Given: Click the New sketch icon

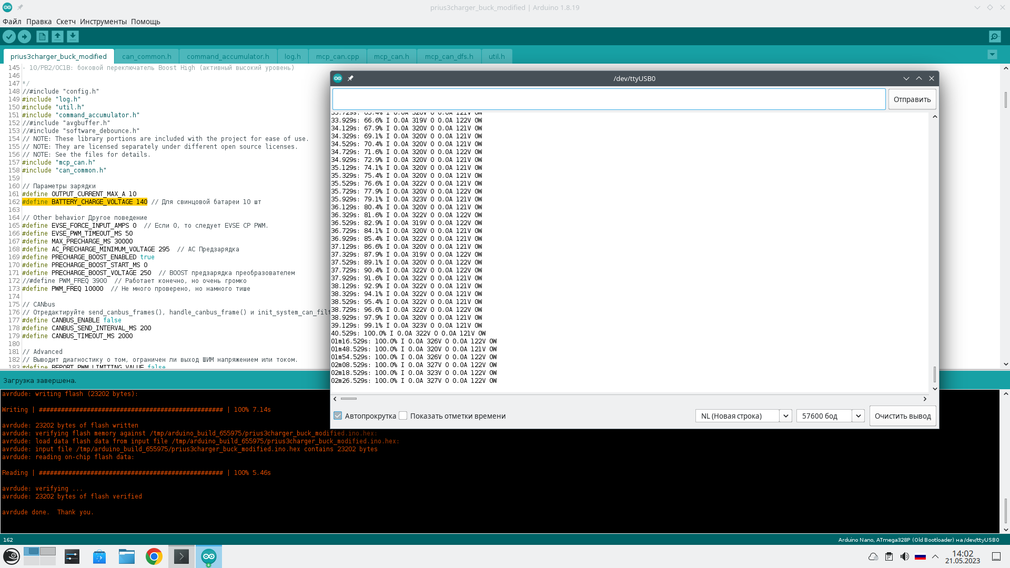Looking at the screenshot, I should 42,36.
